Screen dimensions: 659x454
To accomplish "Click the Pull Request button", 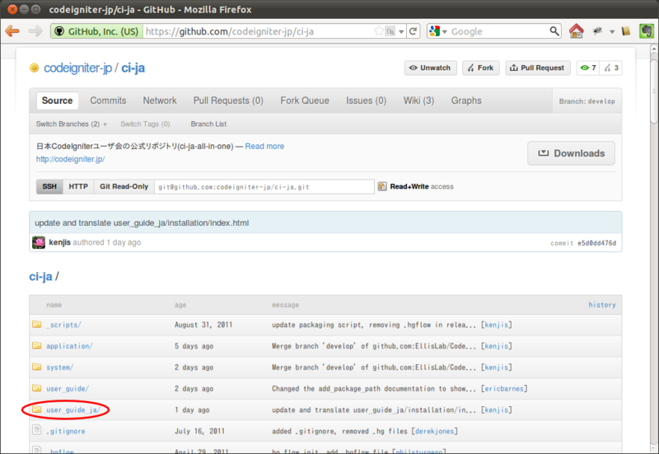I will pyautogui.click(x=538, y=68).
